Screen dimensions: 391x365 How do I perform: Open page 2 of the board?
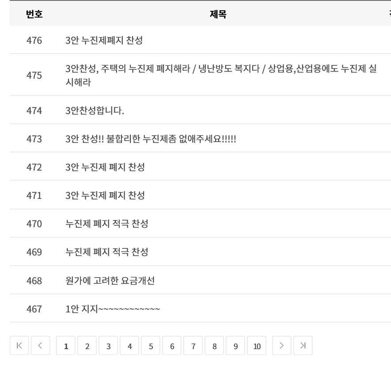click(87, 346)
